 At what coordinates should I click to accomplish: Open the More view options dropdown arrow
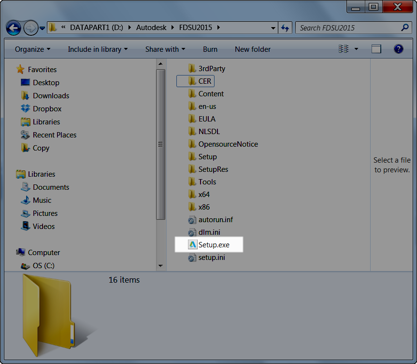[357, 49]
